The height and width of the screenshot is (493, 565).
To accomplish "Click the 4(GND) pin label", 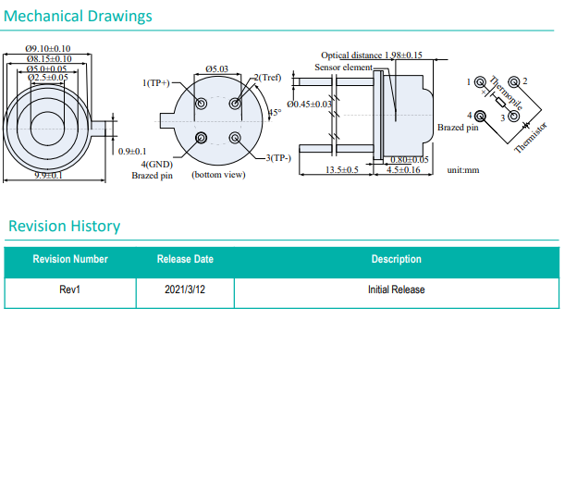I will 157,164.
